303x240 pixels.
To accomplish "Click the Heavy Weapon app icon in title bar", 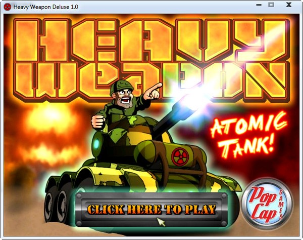I will click(7, 7).
